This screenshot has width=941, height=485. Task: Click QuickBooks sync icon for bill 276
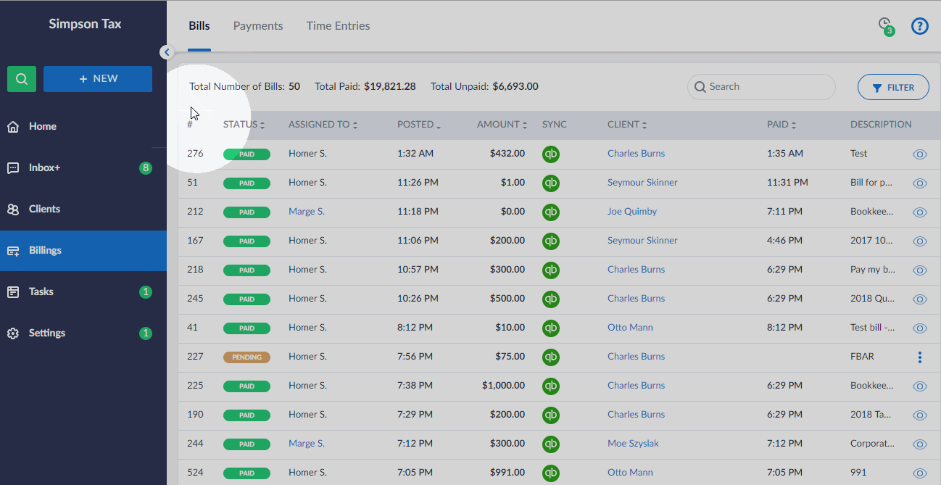(551, 154)
